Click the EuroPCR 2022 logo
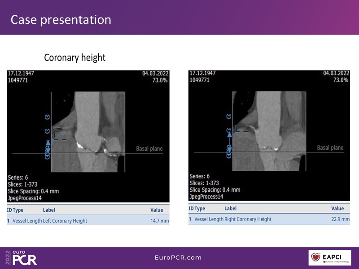Viewport: 359px width, 269px height. pos(22,257)
